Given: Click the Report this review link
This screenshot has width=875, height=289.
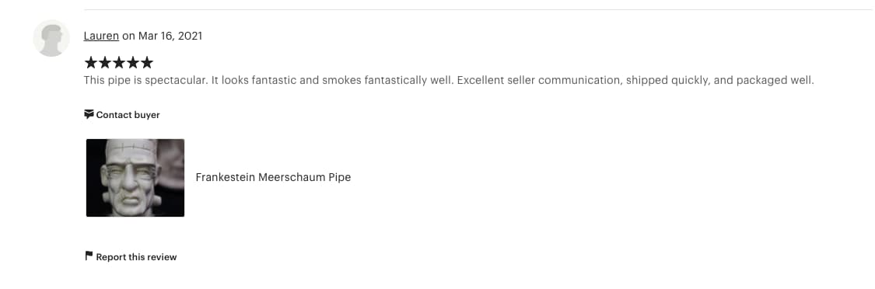Looking at the screenshot, I should pos(131,257).
